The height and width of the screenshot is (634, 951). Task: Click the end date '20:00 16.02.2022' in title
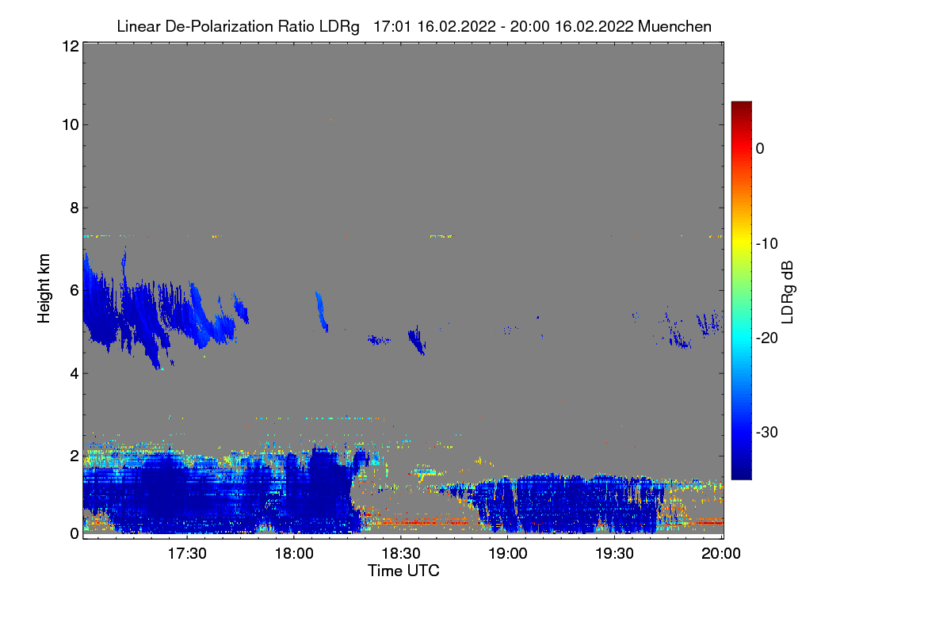(571, 26)
